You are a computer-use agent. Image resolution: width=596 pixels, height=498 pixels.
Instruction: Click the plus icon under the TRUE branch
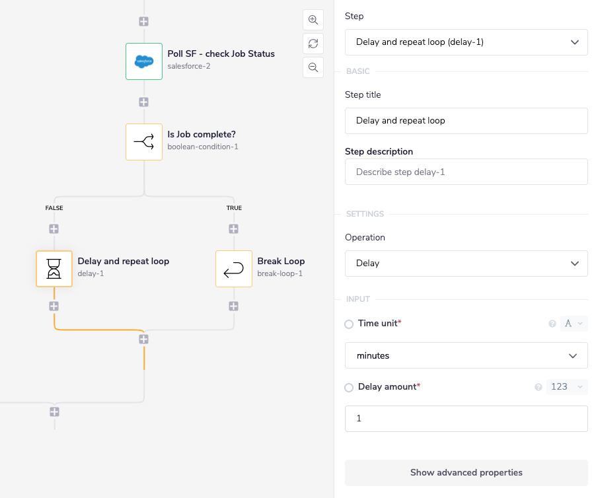pos(233,229)
